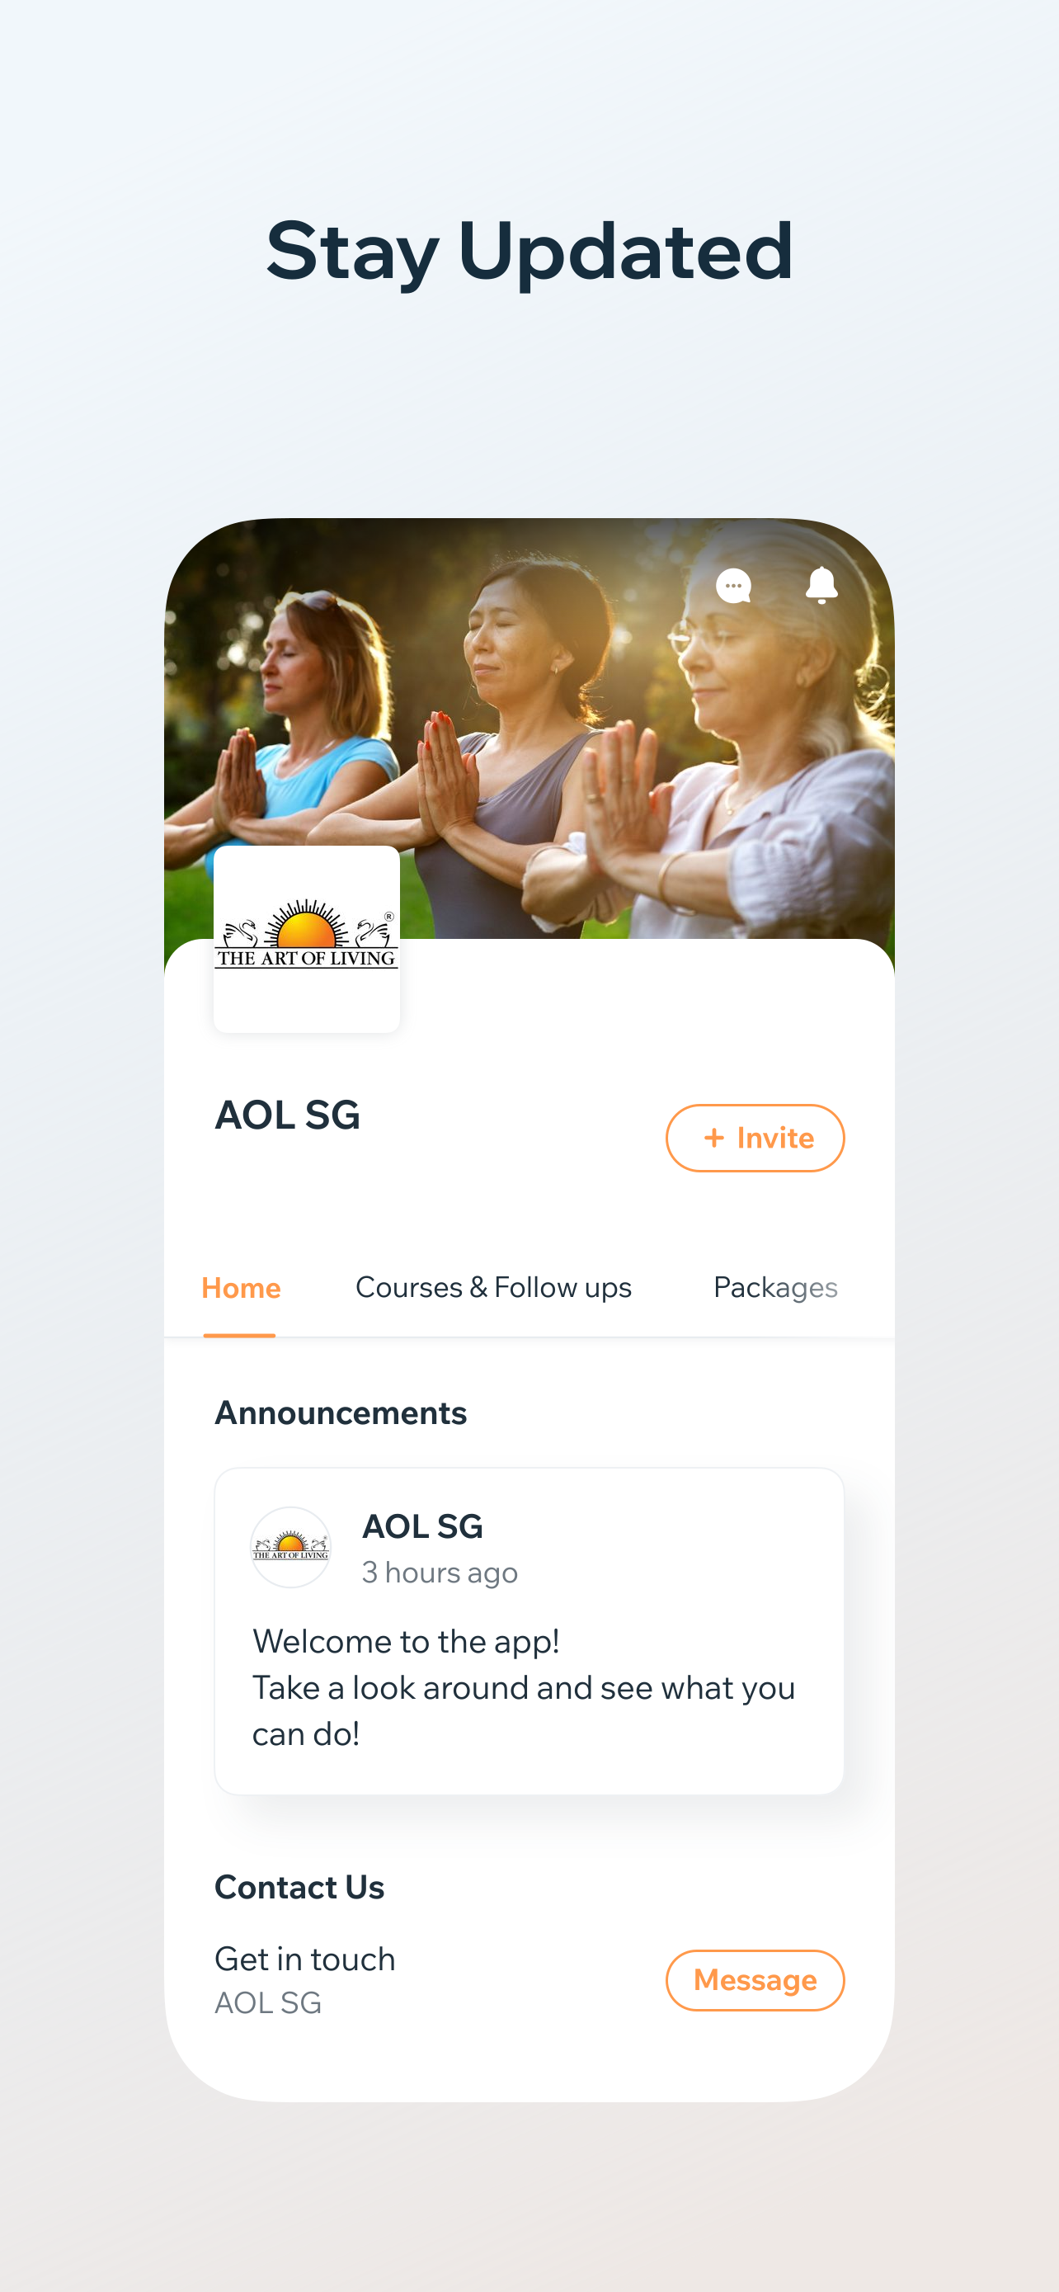The width and height of the screenshot is (1059, 2292).
Task: Click the Message button under Contact Us
Action: [x=755, y=1981]
